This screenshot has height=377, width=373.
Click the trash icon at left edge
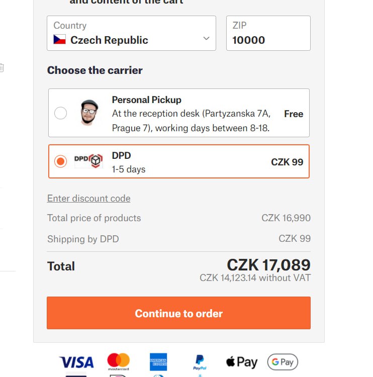coord(2,67)
